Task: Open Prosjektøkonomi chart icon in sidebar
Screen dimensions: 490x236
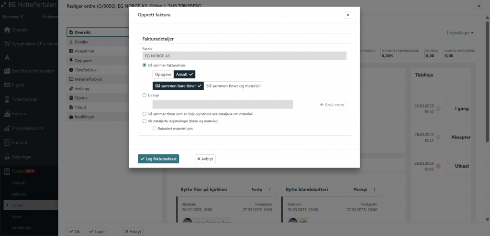Action: coord(7,128)
